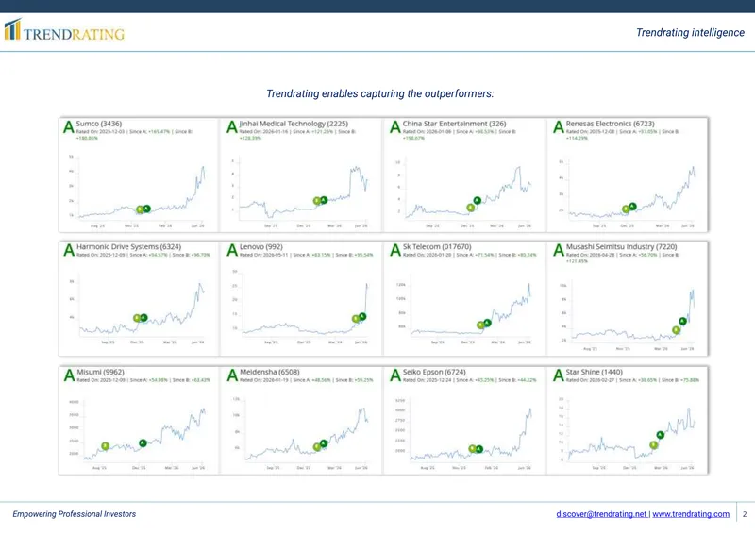Image resolution: width=755 pixels, height=534 pixels.
Task: Select the "Harmonic Drive Systems (6324)" title
Action: [128, 247]
